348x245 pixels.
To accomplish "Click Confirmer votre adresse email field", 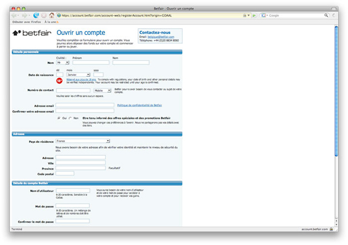I will (x=85, y=111).
